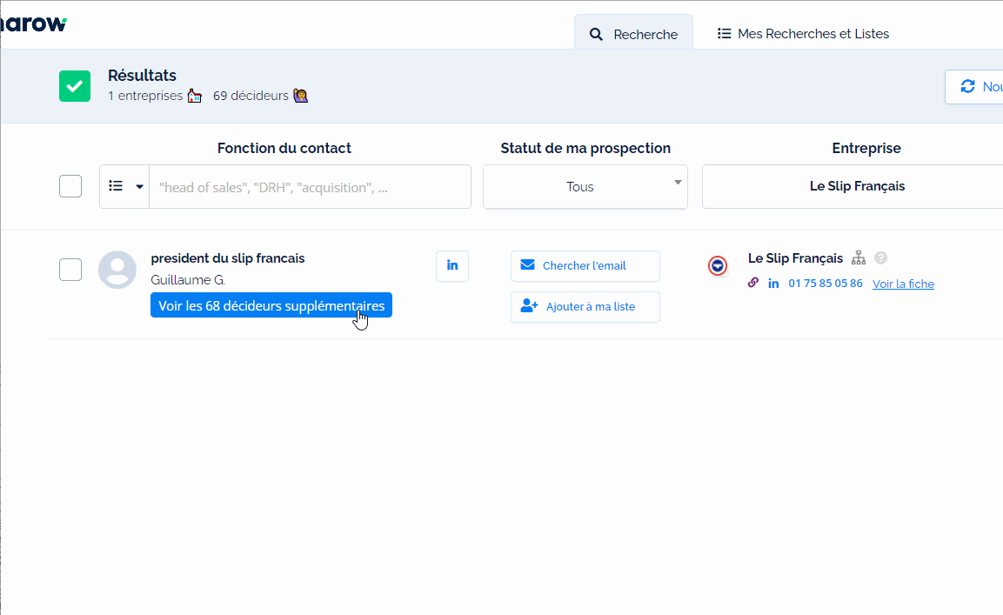Show Le Slip Français organization chart icon
Image resolution: width=1003 pixels, height=615 pixels.
pyautogui.click(x=859, y=257)
